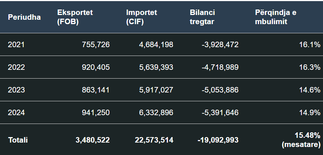
Task: Click the Përqindja e mbulimit header
Action: point(275,17)
